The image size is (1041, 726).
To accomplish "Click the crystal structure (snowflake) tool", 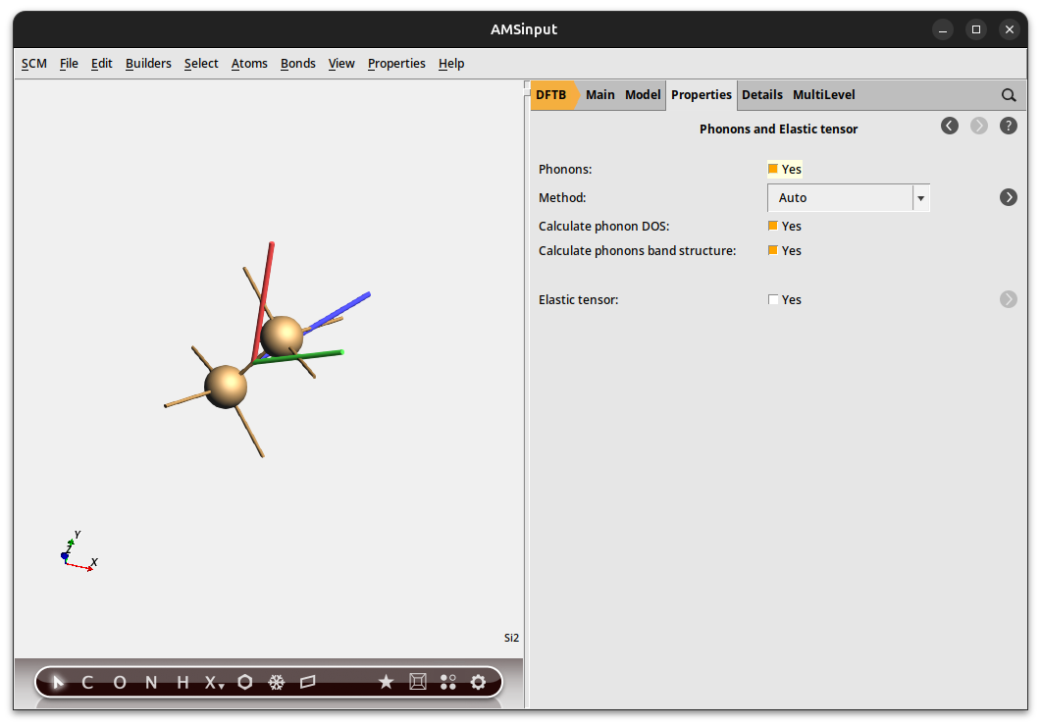I will click(x=276, y=682).
